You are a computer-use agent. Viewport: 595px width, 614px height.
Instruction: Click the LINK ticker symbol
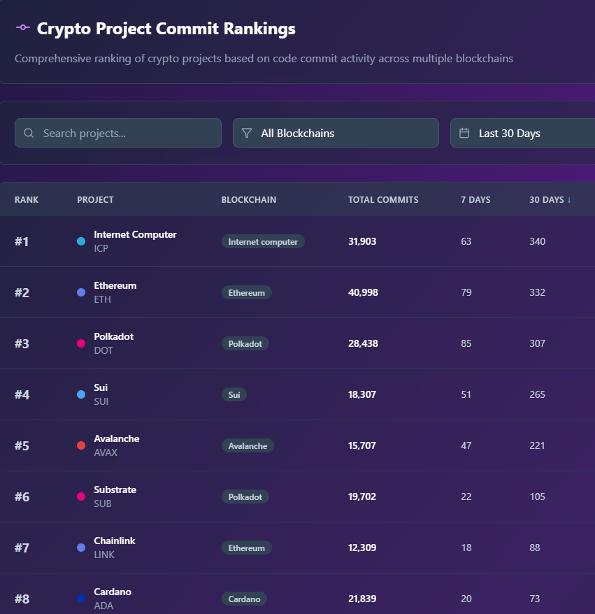104,555
